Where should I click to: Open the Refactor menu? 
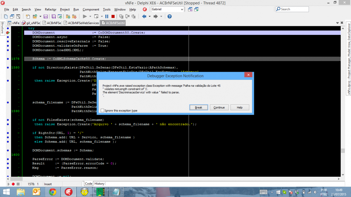(x=51, y=9)
